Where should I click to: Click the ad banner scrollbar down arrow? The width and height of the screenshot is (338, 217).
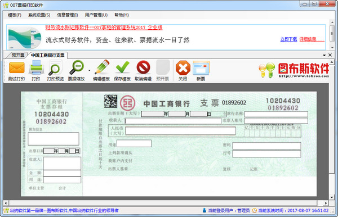coord(332,47)
